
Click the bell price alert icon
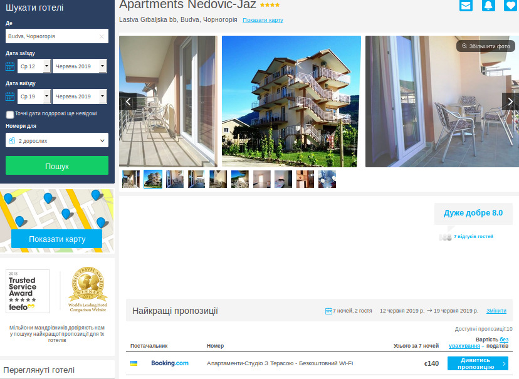pyautogui.click(x=488, y=6)
